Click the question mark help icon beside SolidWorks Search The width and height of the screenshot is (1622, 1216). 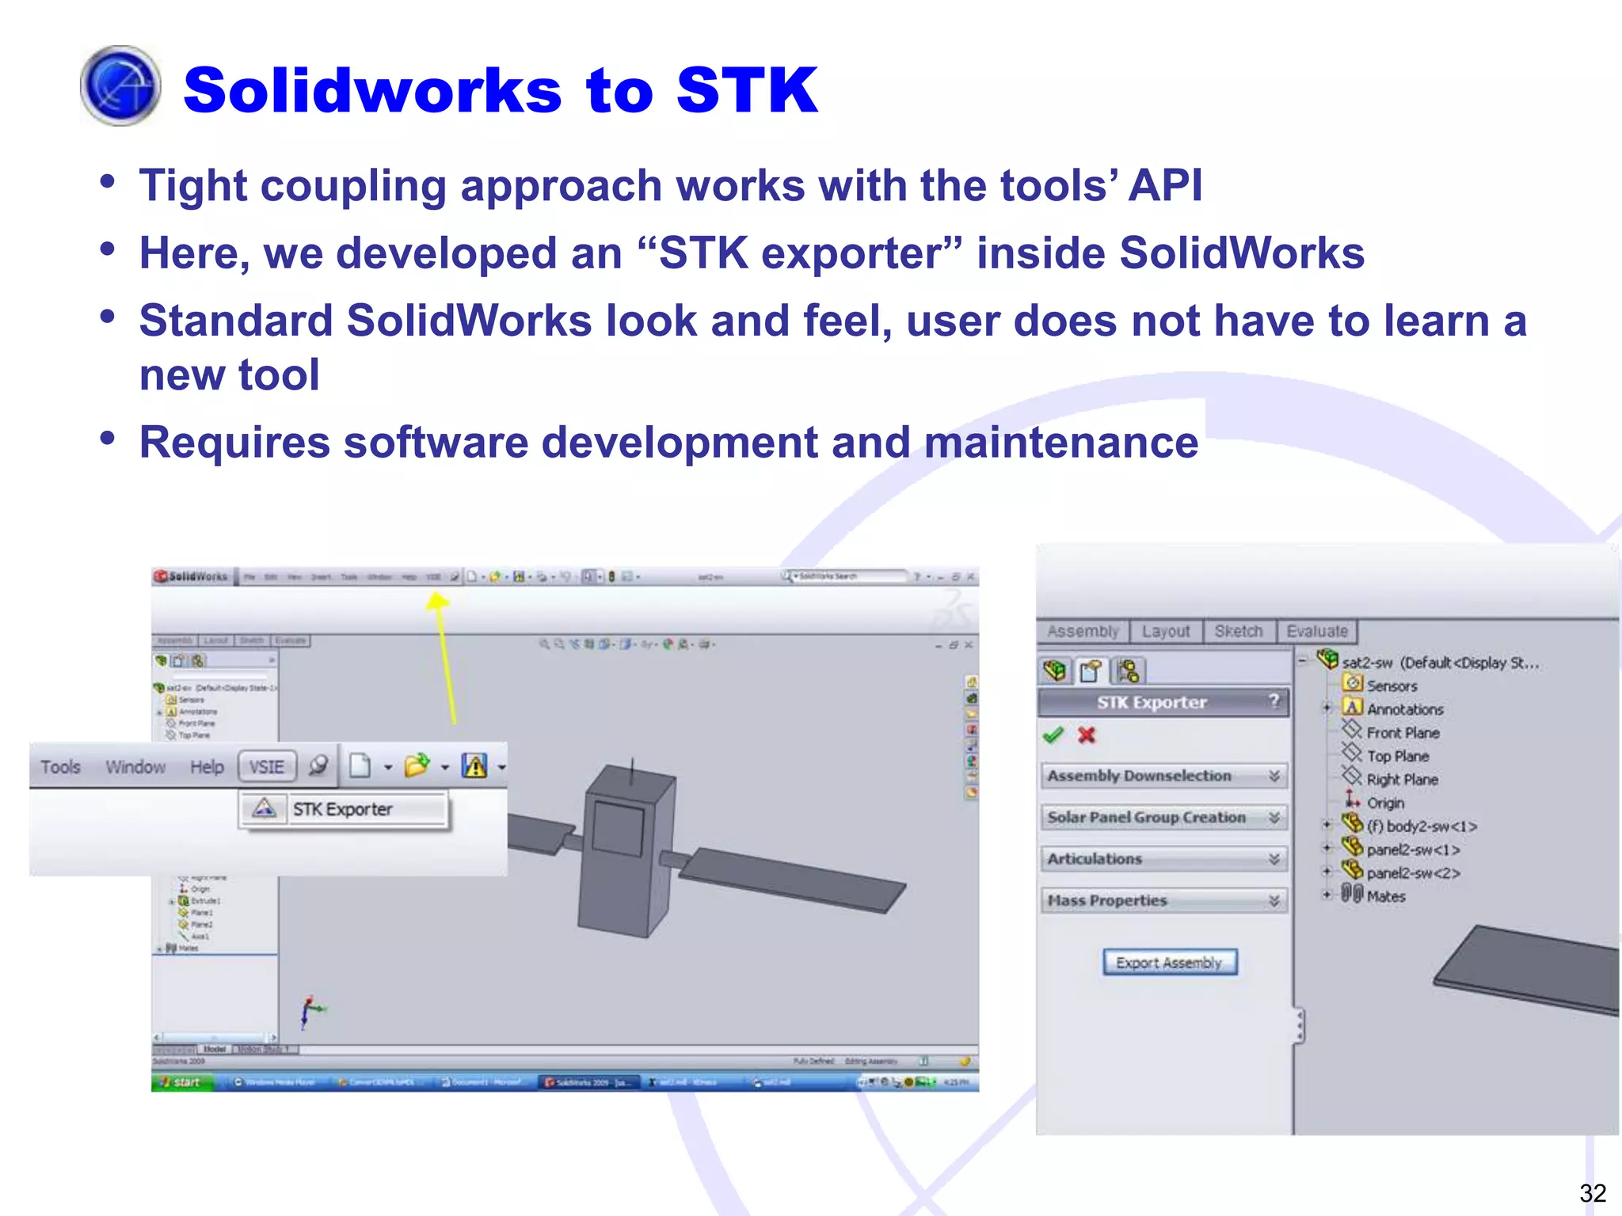917,576
